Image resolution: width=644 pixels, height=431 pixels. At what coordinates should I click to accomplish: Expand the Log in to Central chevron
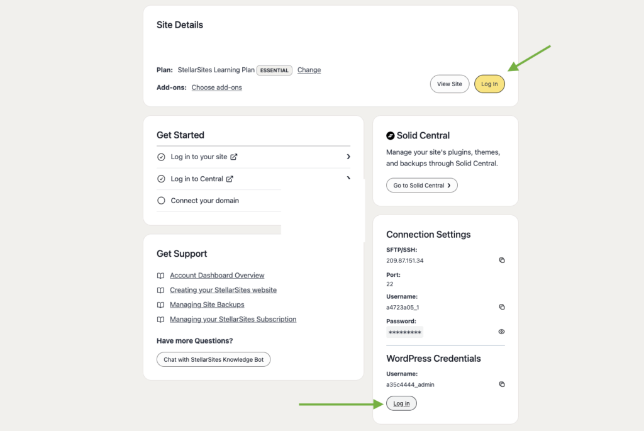[348, 178]
